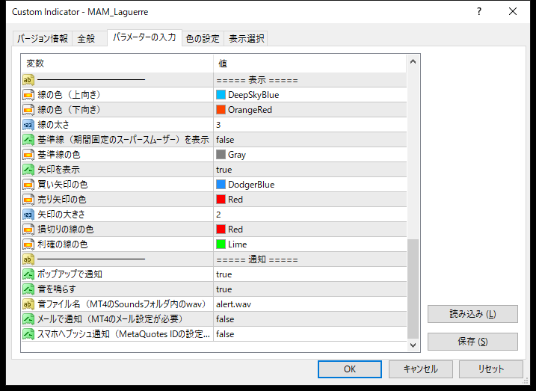The height and width of the screenshot is (391, 536).
Task: Click the bool icon beside スマホへプッシュ通知
Action: [x=28, y=334]
